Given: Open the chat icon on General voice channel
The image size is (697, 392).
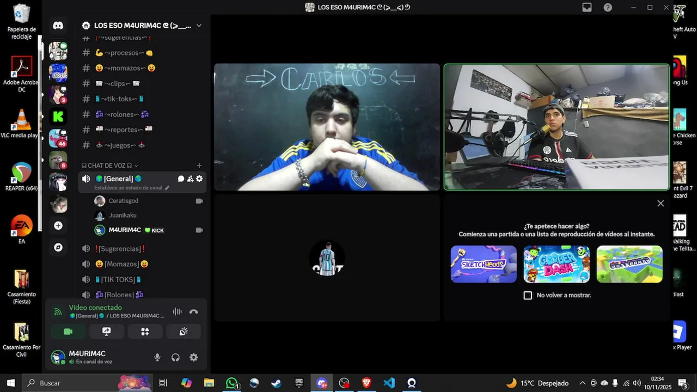Looking at the screenshot, I should (181, 179).
